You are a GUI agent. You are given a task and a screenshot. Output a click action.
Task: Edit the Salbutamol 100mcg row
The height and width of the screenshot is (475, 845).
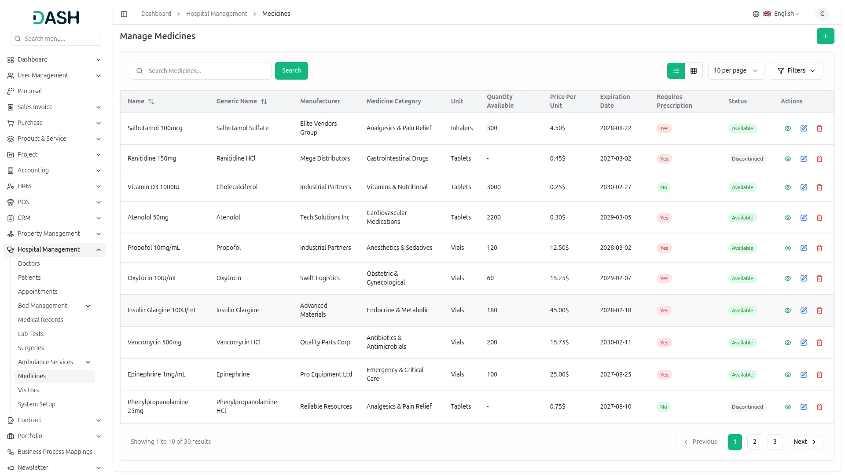click(803, 128)
